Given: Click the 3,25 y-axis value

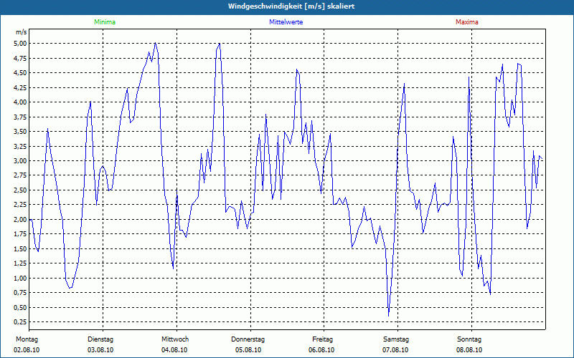Looking at the screenshot, I should point(20,146).
